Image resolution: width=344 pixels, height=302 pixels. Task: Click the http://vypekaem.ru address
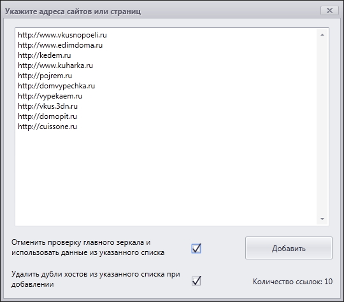[x=50, y=96]
